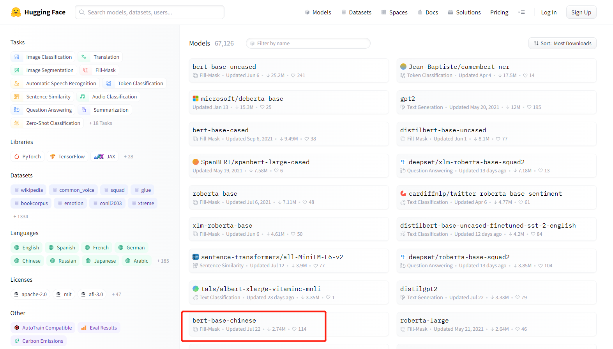Open the Datasets nav link
Image resolution: width=613 pixels, height=349 pixels.
tap(356, 12)
